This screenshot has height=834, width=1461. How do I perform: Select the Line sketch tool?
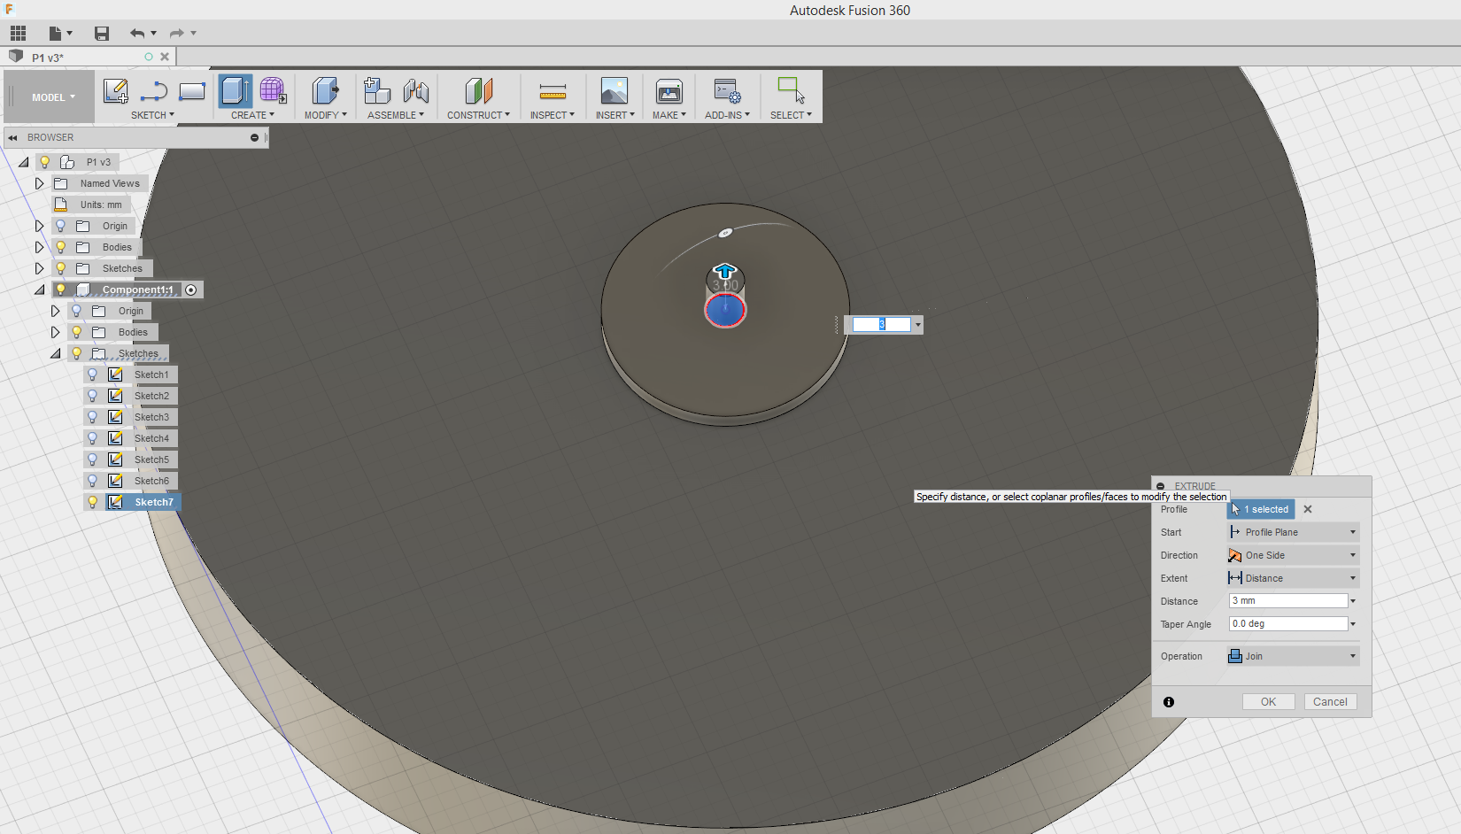point(154,91)
